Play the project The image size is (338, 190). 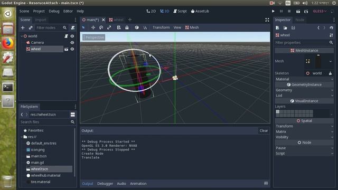(273, 11)
